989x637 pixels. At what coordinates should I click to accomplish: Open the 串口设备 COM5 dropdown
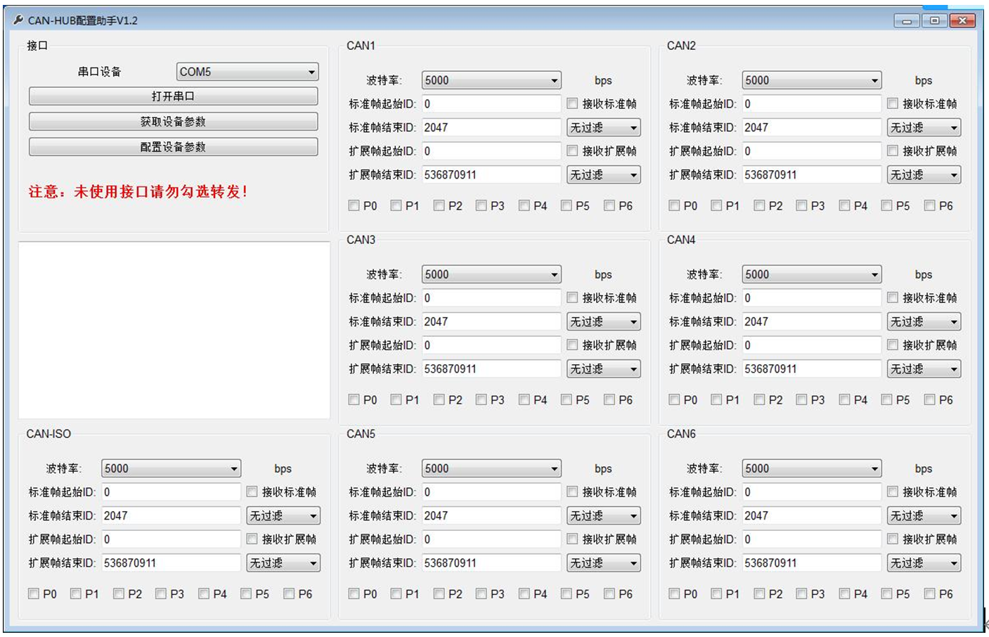[247, 72]
